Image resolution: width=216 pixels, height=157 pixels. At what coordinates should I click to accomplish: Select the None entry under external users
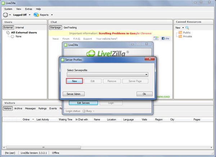click(18, 36)
